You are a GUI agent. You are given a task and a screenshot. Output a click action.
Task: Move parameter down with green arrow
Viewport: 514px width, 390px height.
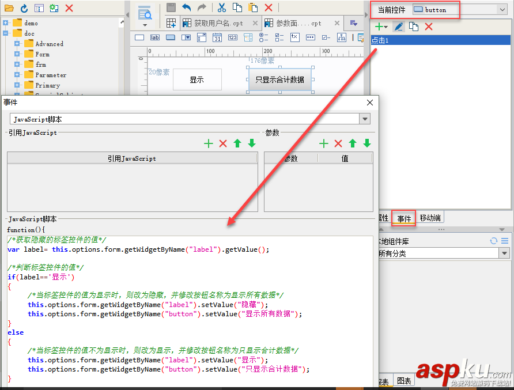pyautogui.click(x=367, y=143)
